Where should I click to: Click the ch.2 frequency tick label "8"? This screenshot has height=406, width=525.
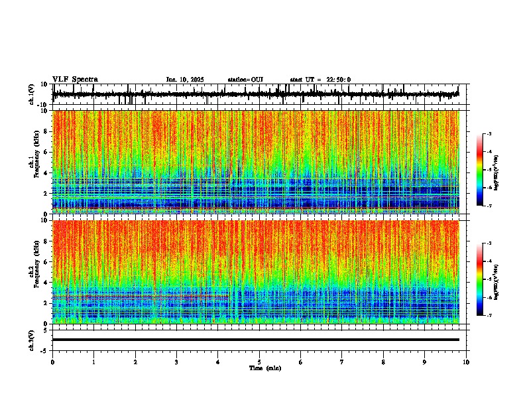pos(46,241)
